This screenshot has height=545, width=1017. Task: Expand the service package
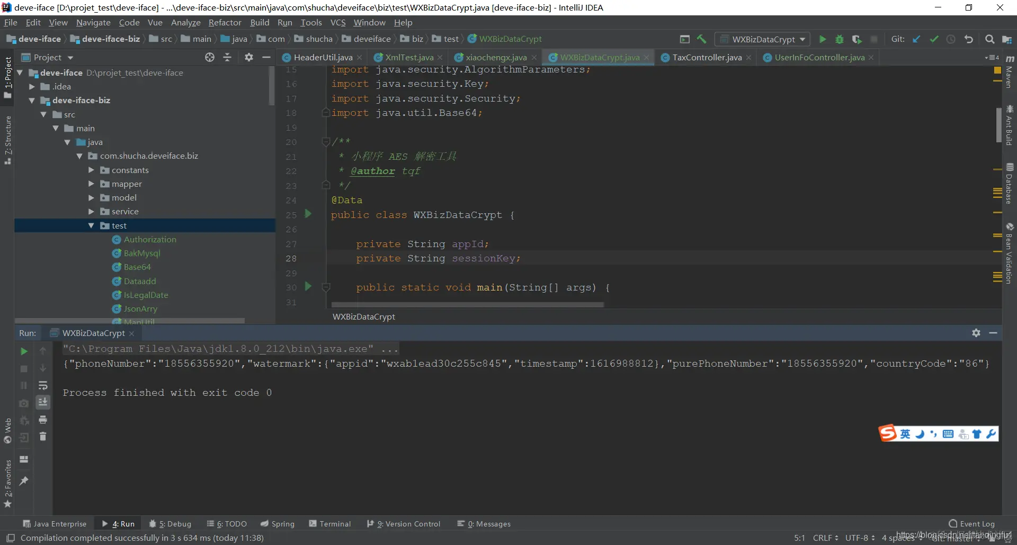(91, 211)
